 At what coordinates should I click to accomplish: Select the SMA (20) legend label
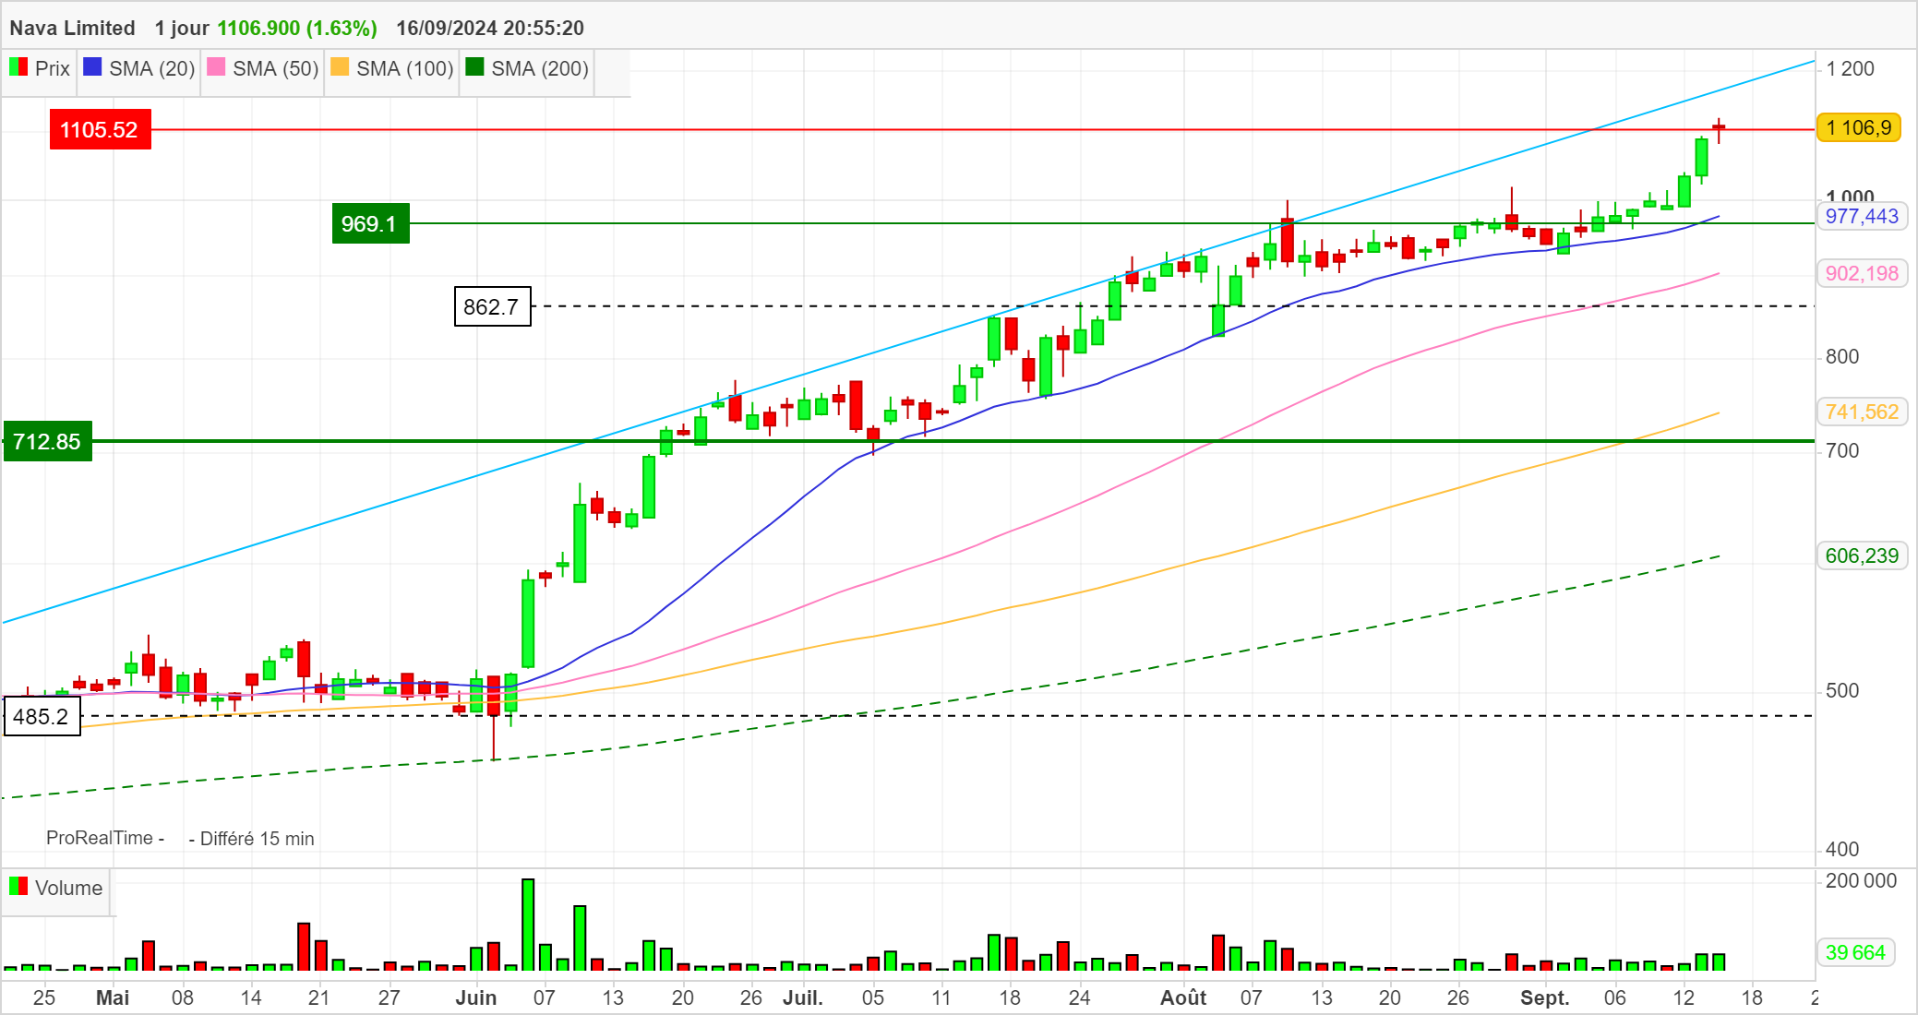coord(152,68)
